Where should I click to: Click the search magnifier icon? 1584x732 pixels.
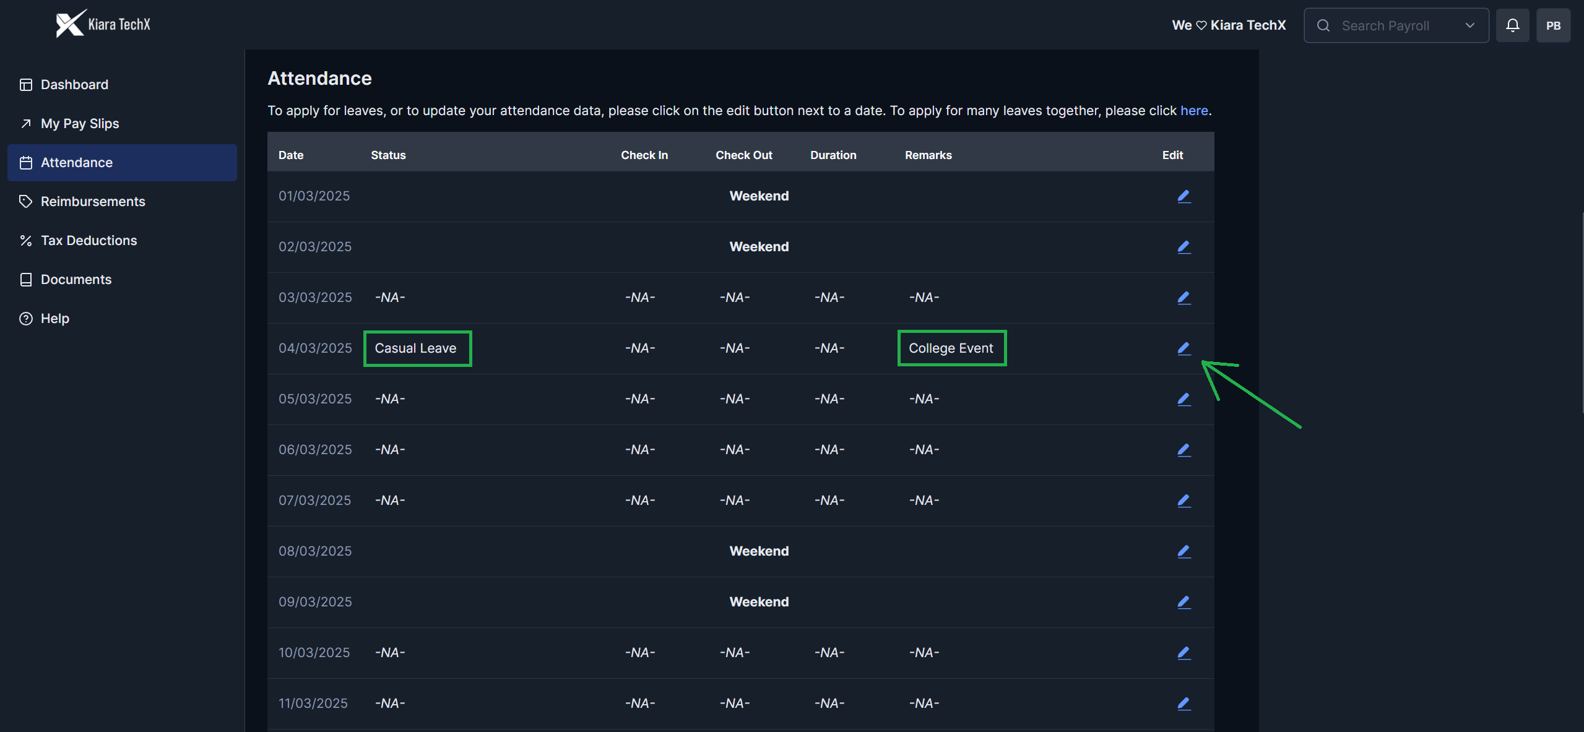click(x=1323, y=25)
